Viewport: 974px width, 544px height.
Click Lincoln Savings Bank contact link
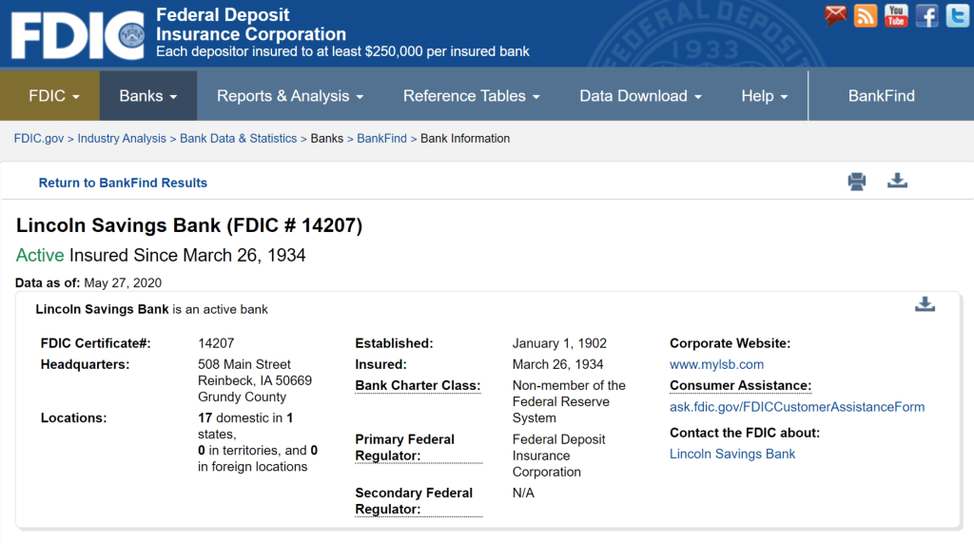pyautogui.click(x=732, y=454)
